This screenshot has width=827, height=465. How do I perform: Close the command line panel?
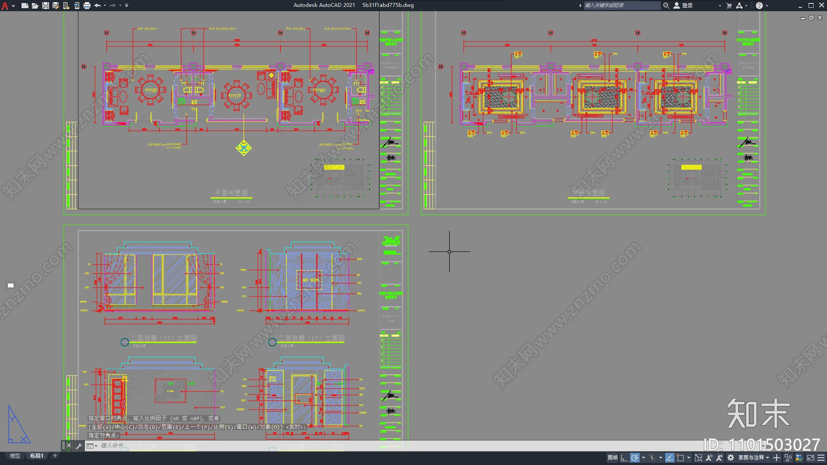pos(69,445)
